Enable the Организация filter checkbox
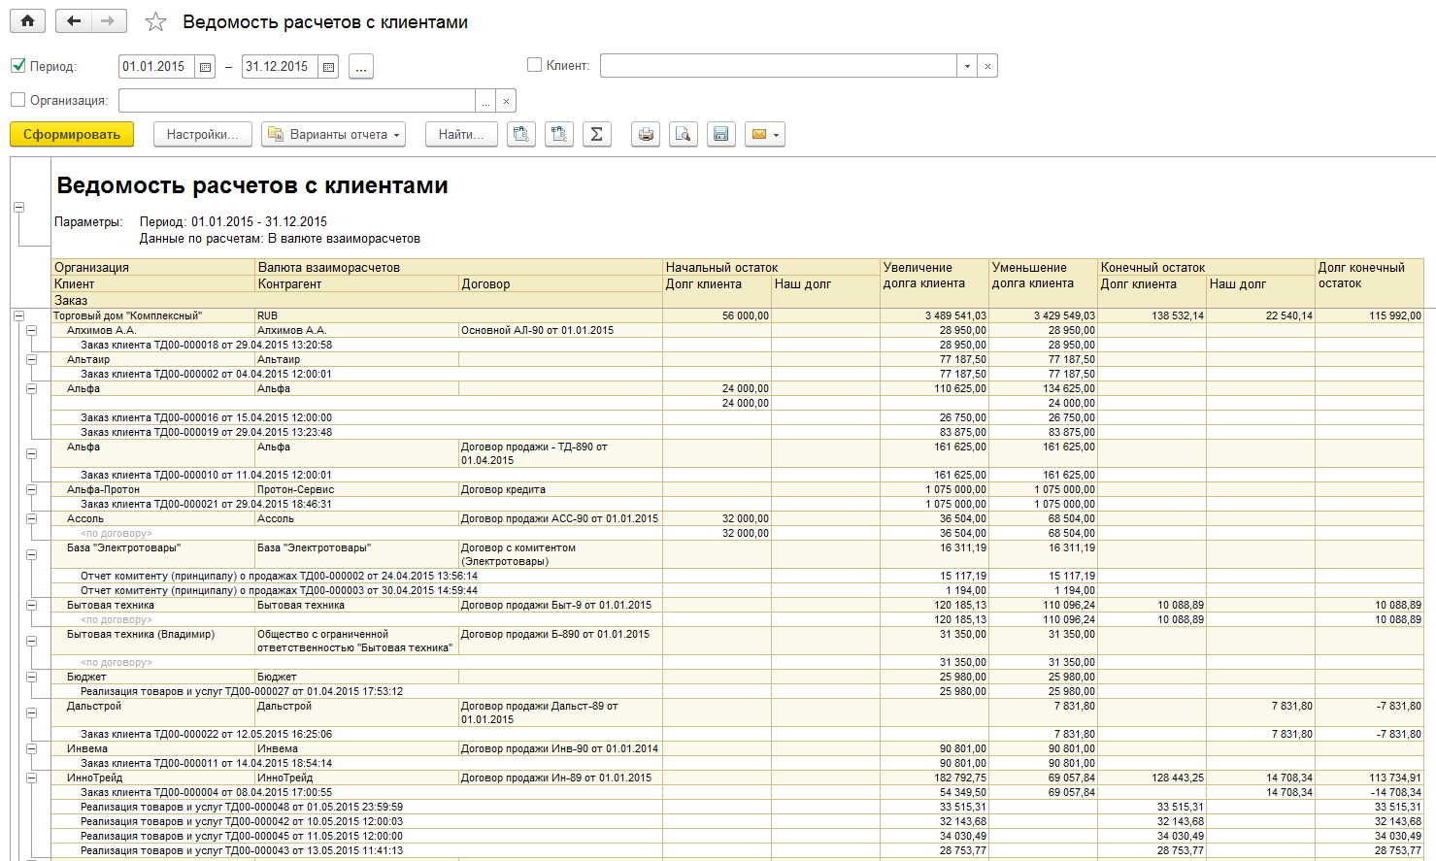This screenshot has width=1436, height=861. pyautogui.click(x=17, y=100)
